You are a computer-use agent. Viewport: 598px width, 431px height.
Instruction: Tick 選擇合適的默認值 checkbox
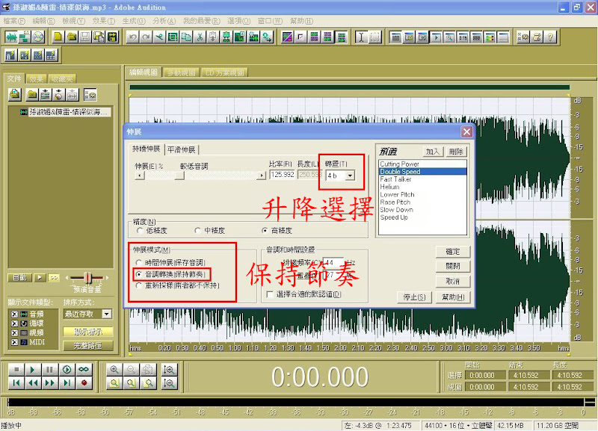coord(270,294)
